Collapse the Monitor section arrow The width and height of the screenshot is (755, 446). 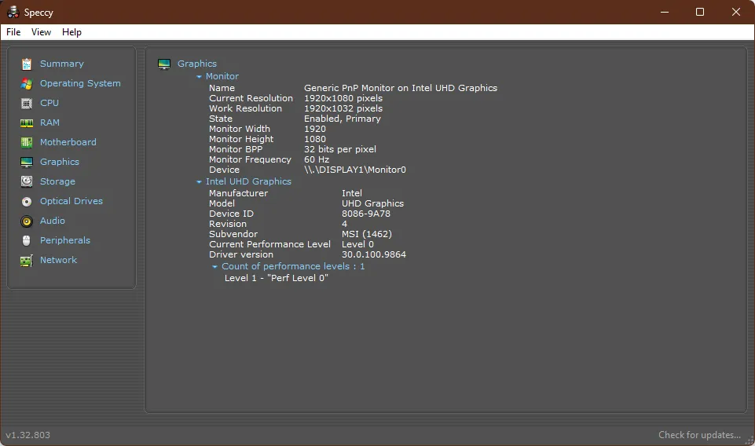(x=200, y=77)
